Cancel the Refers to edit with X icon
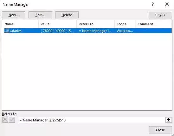 tap(5, 120)
